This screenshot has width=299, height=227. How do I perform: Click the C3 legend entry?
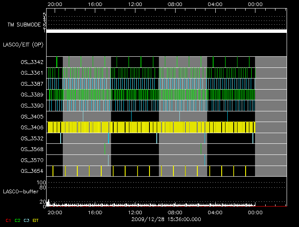pyautogui.click(x=27, y=220)
